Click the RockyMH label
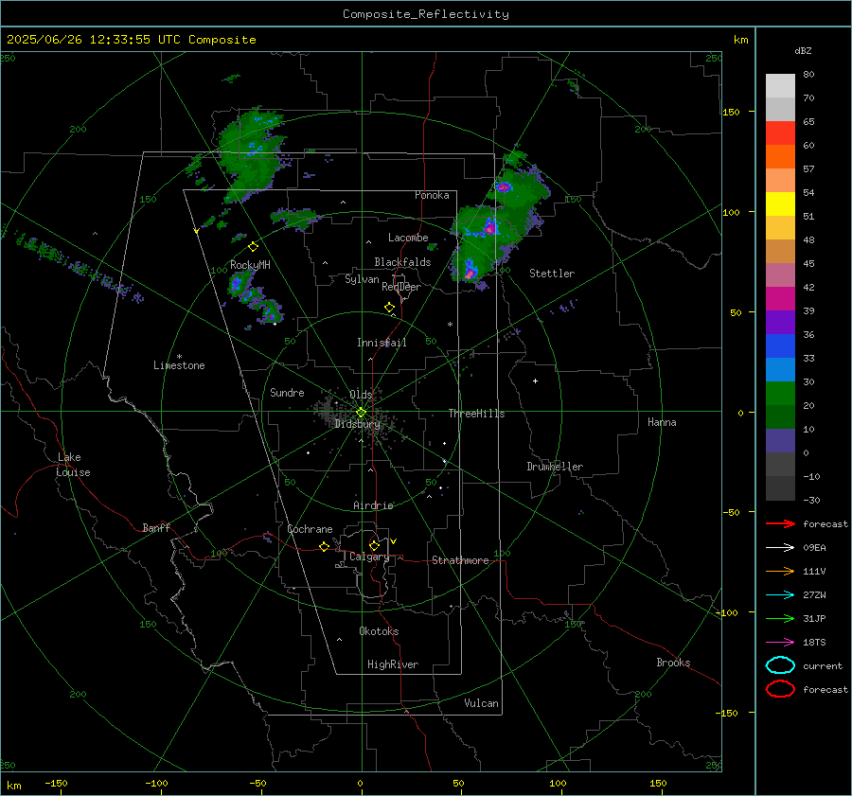Viewport: 852px width, 796px height. point(250,265)
